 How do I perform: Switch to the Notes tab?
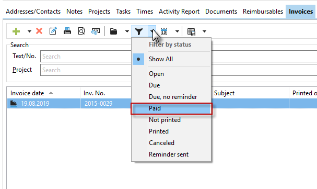pyautogui.click(x=74, y=12)
